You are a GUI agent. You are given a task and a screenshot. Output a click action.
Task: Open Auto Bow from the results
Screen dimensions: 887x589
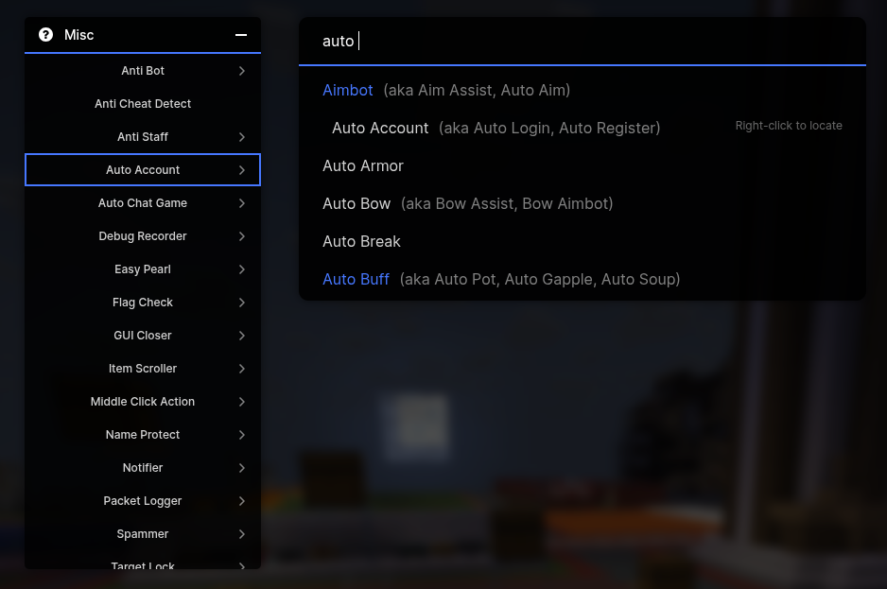(x=357, y=203)
